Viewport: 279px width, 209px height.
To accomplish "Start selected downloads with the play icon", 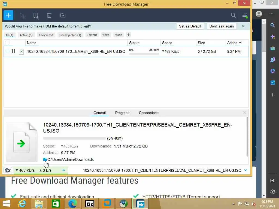I will [23, 16].
